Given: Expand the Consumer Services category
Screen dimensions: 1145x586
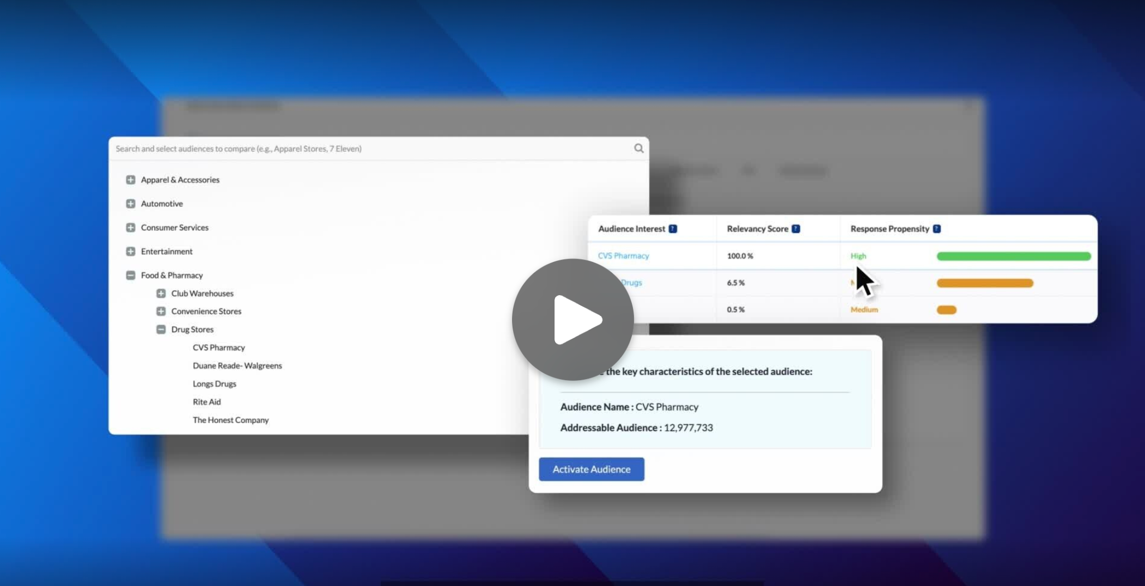Looking at the screenshot, I should [131, 228].
